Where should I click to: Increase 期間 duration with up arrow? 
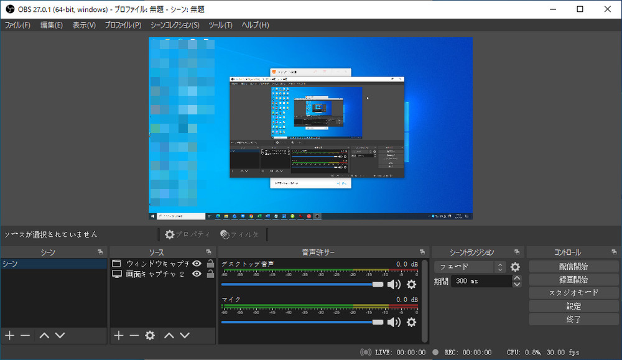(x=517, y=278)
